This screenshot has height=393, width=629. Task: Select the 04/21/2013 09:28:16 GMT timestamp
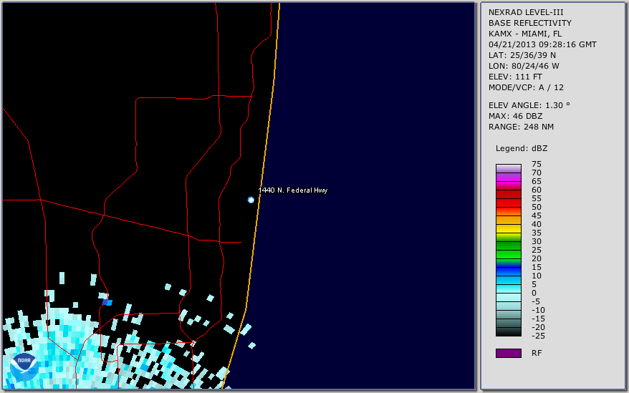(542, 44)
